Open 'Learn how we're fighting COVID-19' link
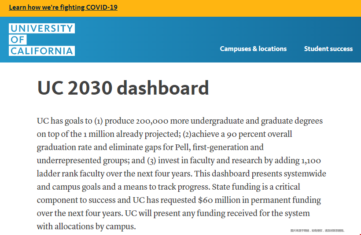361x235 pixels. 63,7
